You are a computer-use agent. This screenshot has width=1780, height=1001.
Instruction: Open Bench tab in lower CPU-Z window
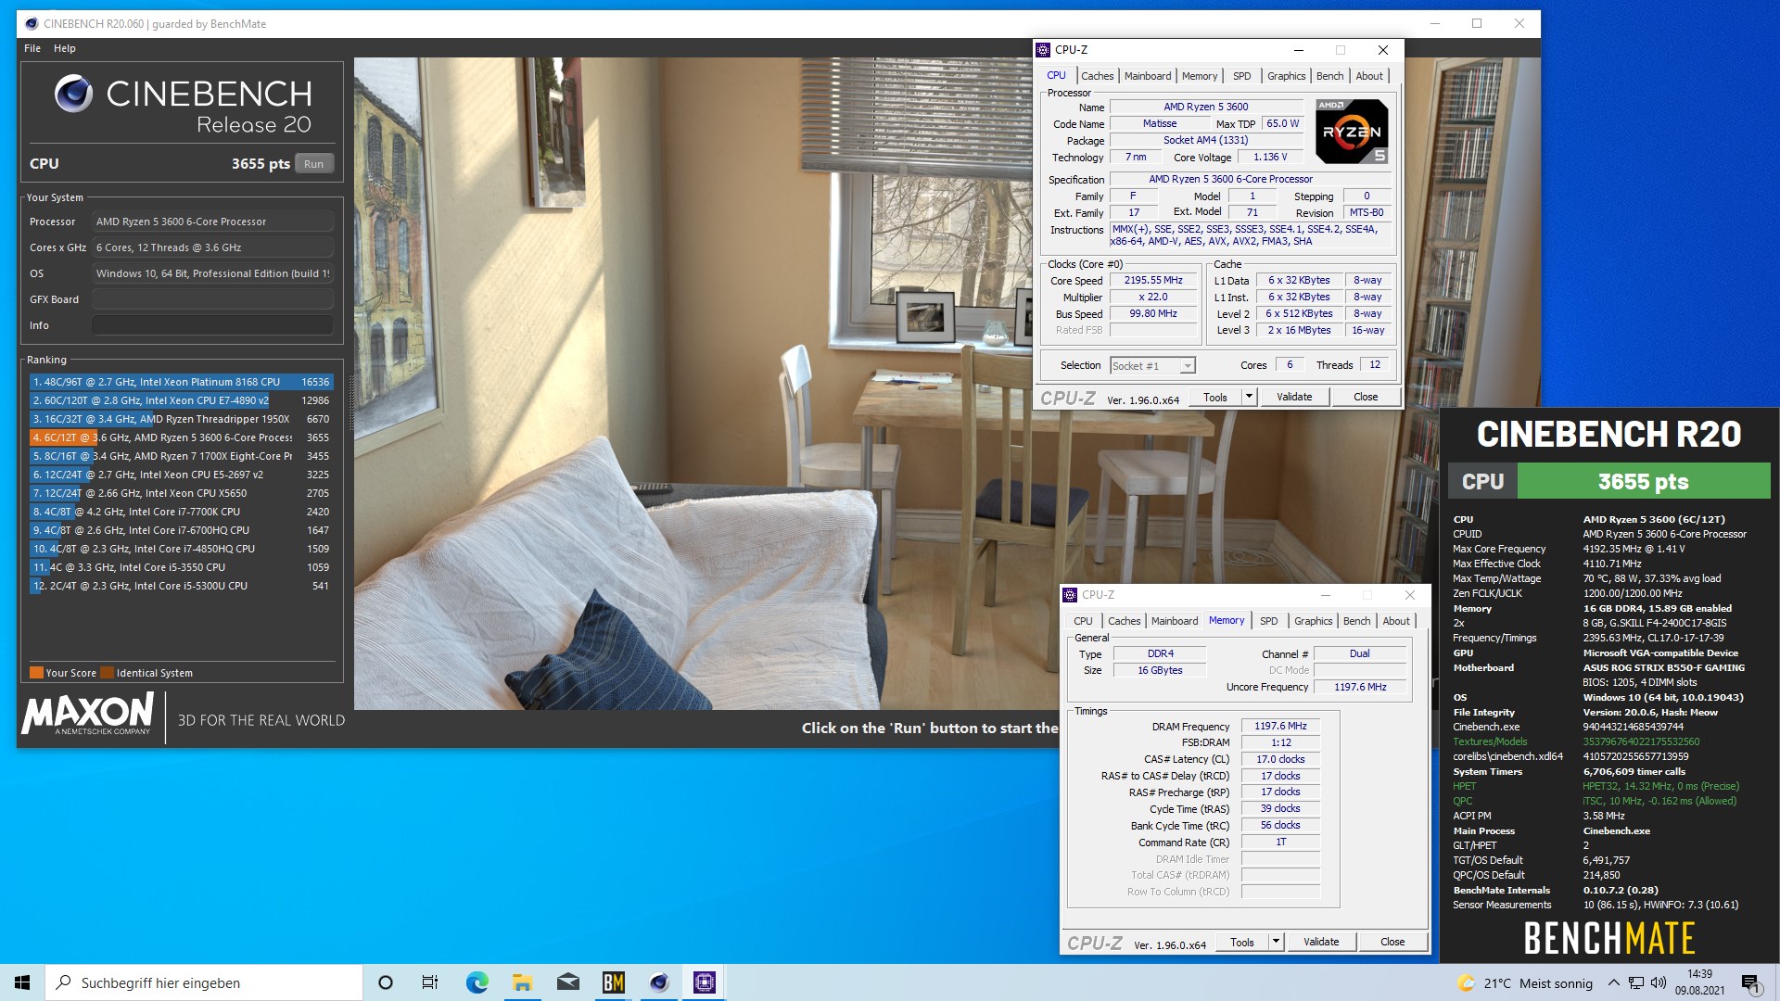click(1356, 621)
